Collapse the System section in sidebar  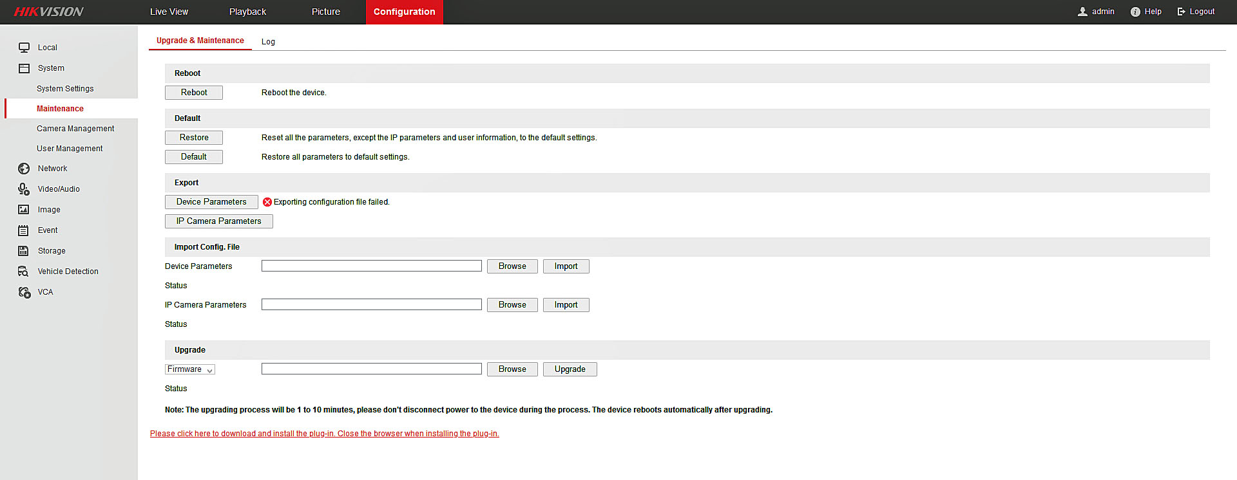pyautogui.click(x=50, y=68)
